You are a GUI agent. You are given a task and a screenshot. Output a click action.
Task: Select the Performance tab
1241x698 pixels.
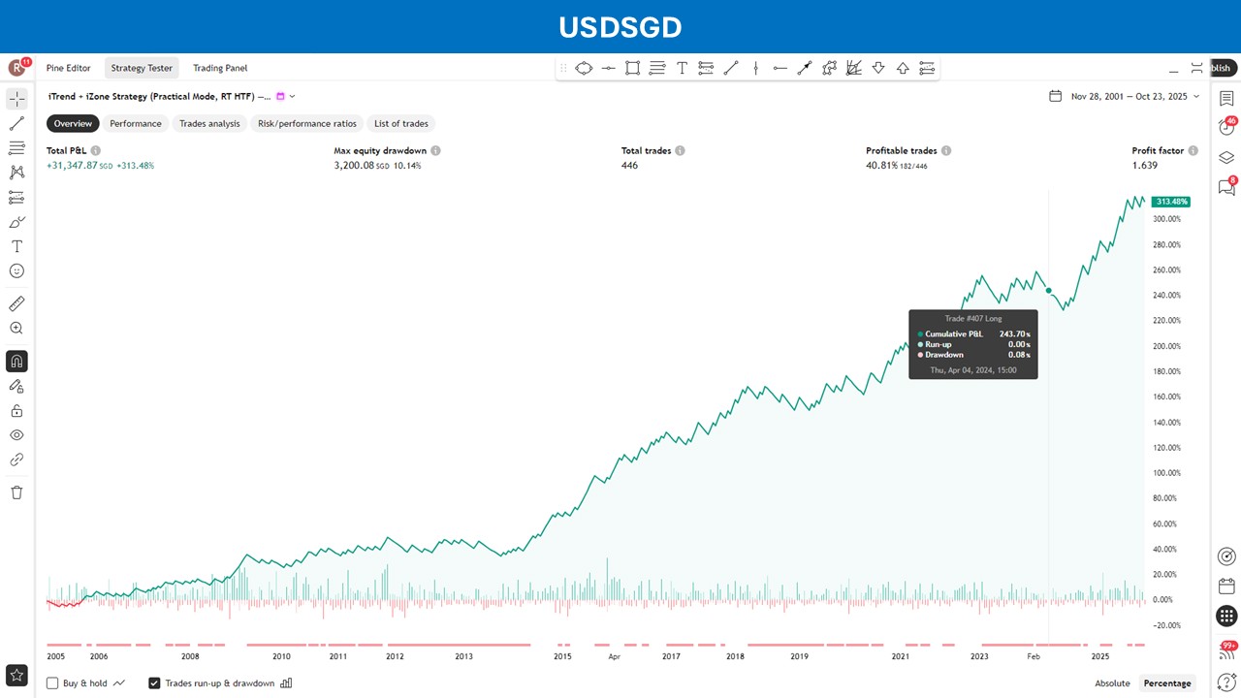pos(136,123)
